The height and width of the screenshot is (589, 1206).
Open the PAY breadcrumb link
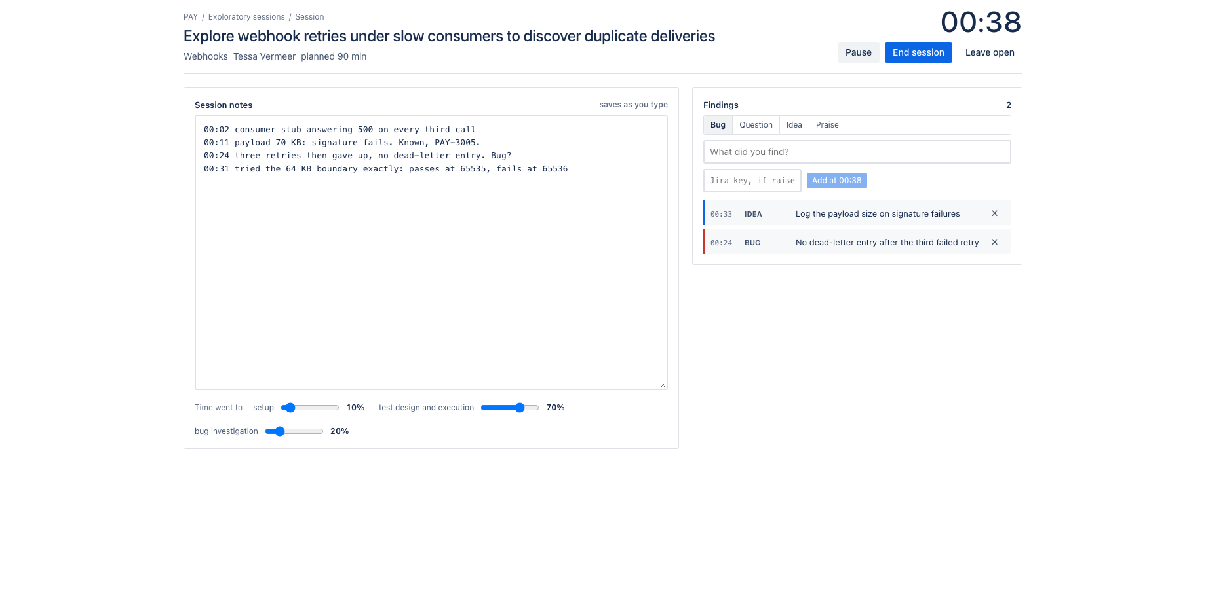(191, 17)
